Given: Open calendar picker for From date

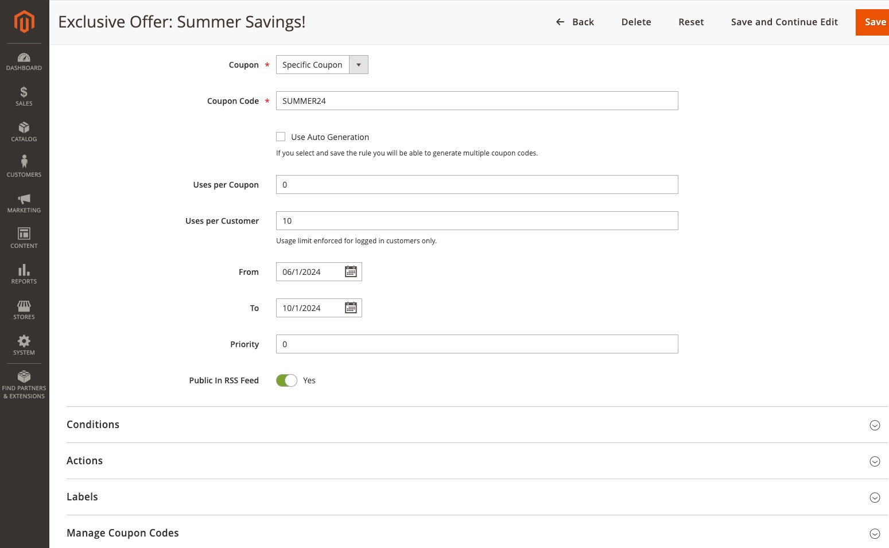Looking at the screenshot, I should click(x=351, y=272).
